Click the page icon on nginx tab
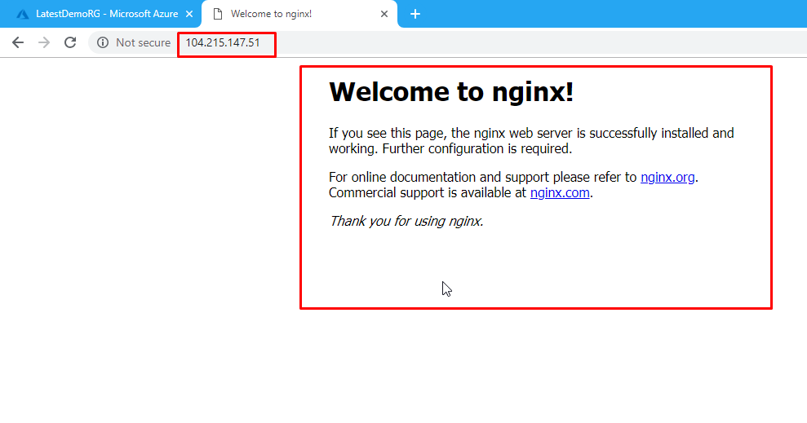Viewport: 807px width, 423px height. point(218,14)
